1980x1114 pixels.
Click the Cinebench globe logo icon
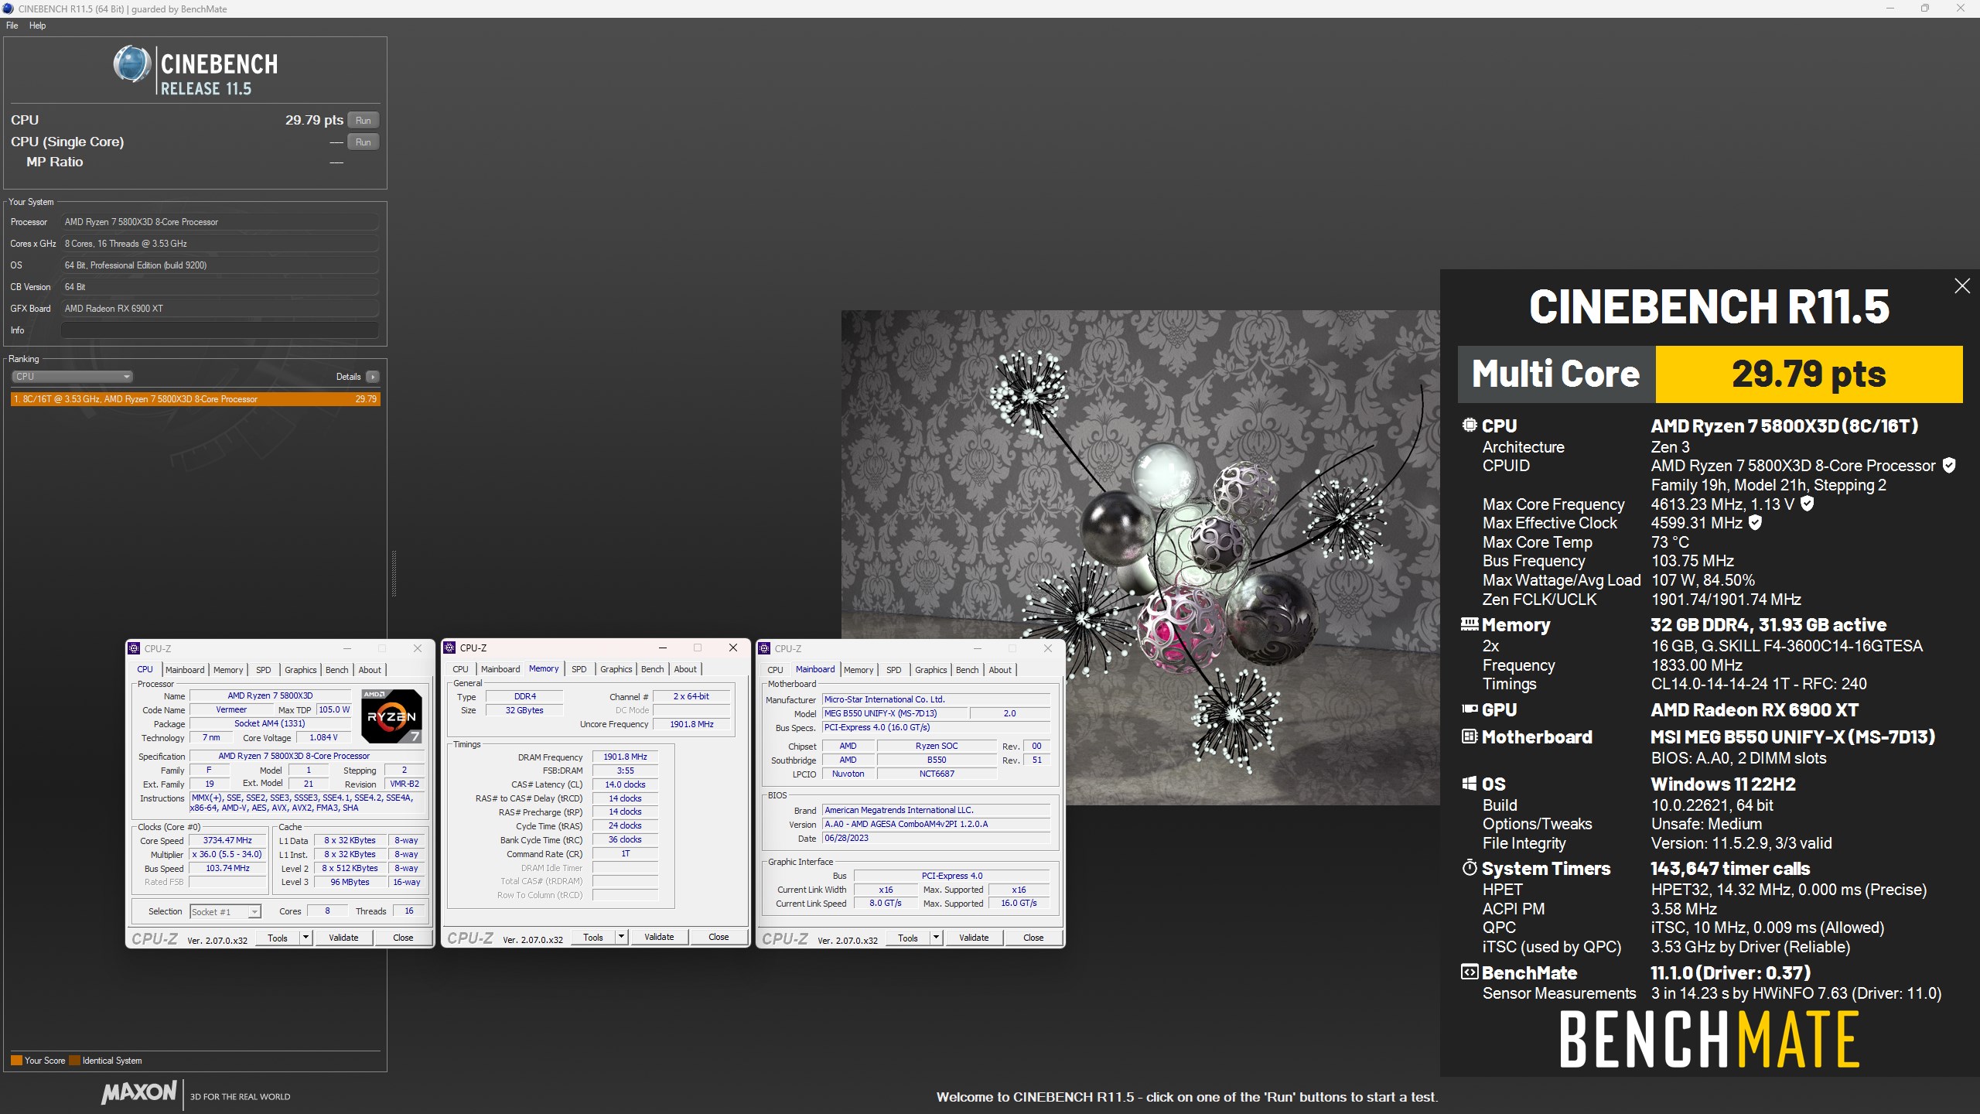pos(132,64)
